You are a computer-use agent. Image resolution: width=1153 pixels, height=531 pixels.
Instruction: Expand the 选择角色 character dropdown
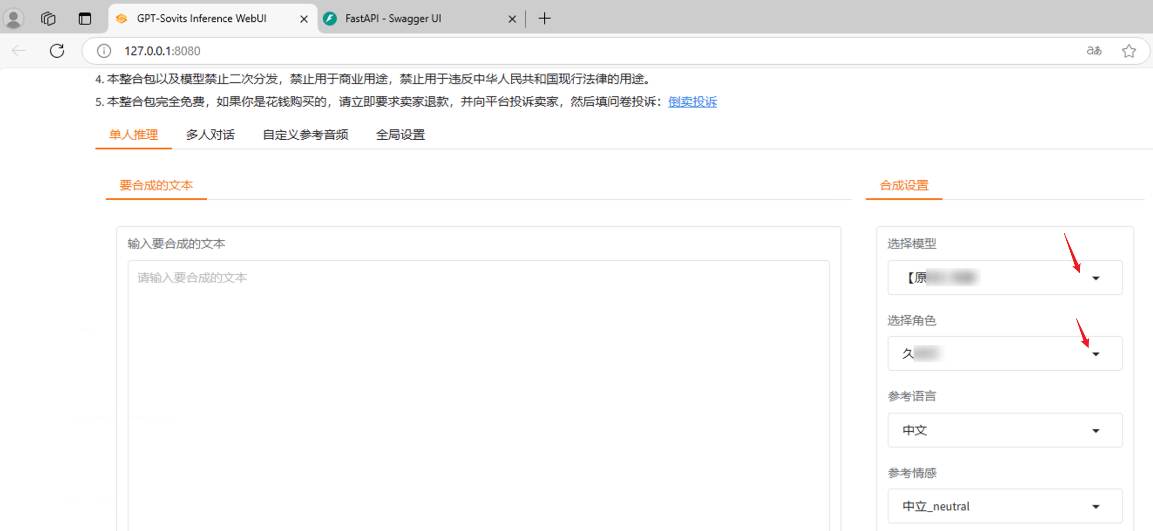coord(1005,353)
